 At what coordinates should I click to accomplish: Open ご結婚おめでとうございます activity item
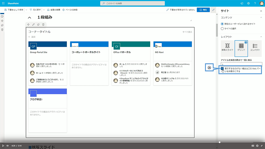(x=48, y=80)
